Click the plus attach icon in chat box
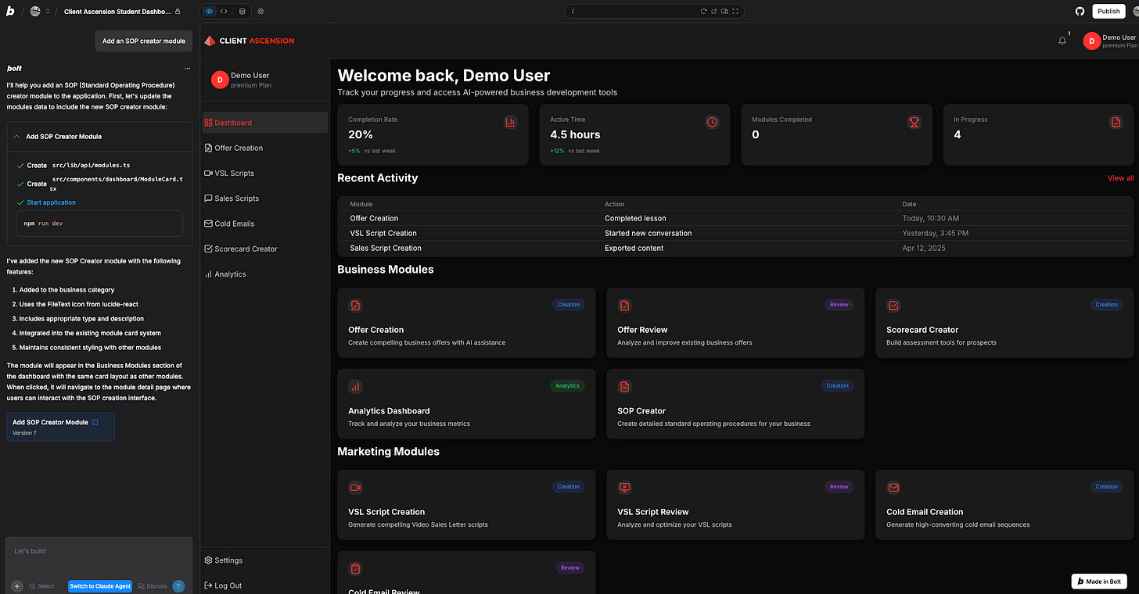The image size is (1139, 594). point(17,586)
